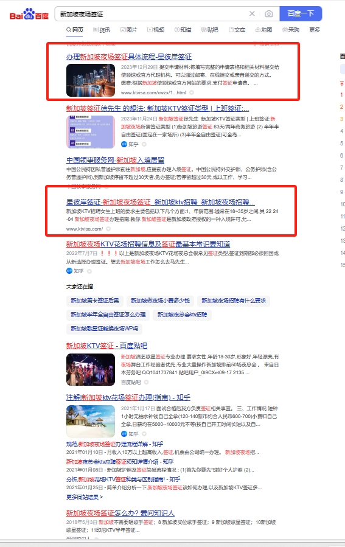Open the 地图 tab
Screen dimensions: 345x547
(x=263, y=30)
